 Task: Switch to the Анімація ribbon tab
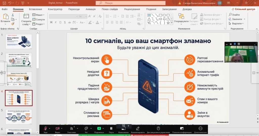click(91, 9)
